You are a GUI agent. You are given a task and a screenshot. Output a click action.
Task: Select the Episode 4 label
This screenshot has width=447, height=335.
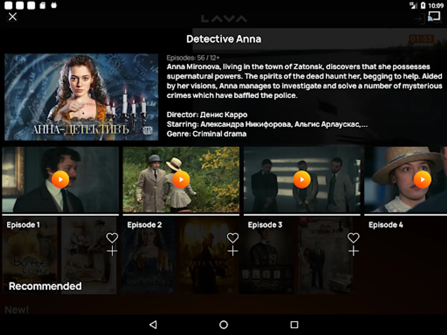(386, 225)
